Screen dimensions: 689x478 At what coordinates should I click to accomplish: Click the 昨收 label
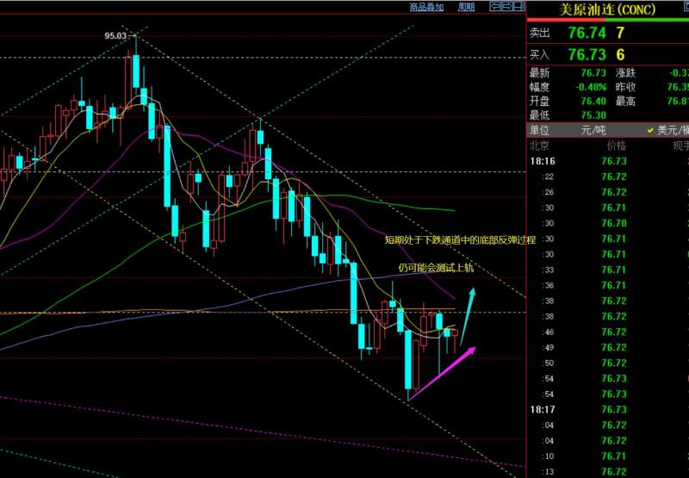point(625,87)
